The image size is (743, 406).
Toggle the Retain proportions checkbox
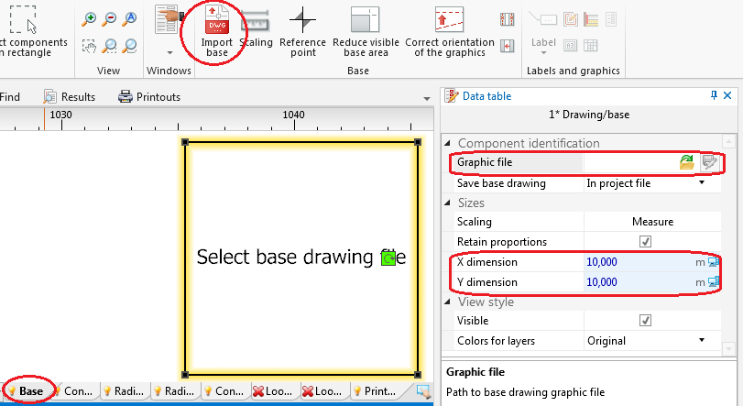645,242
